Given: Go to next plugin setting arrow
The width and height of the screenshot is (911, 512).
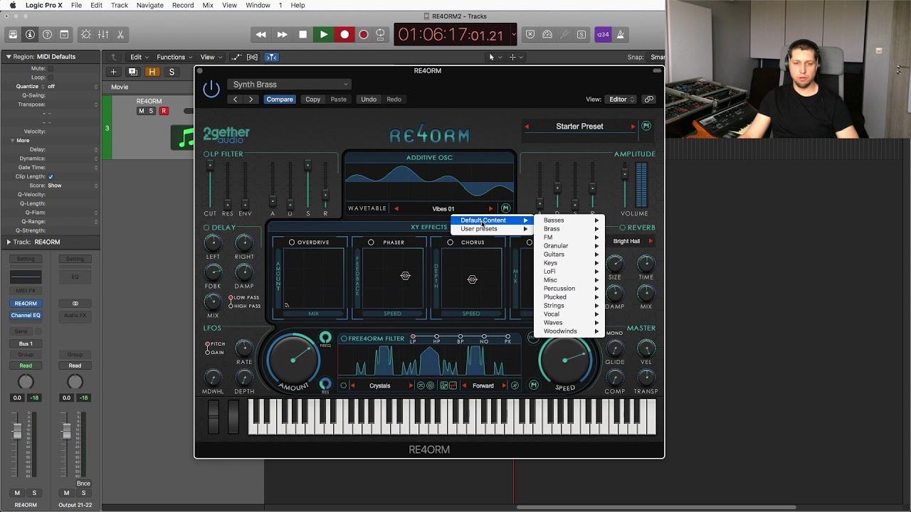Looking at the screenshot, I should pos(251,100).
